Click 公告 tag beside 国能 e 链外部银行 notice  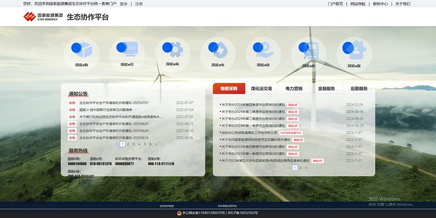pyautogui.click(x=72, y=110)
